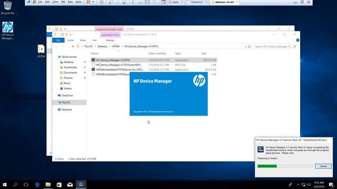Click Properties icon in Explorer quick access toolbar
This screenshot has height=189, width=337.
(x=62, y=35)
